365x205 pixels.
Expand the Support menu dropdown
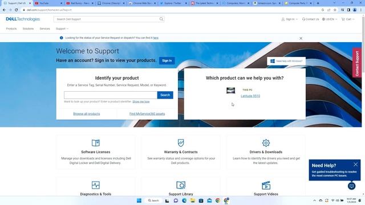click(x=62, y=28)
